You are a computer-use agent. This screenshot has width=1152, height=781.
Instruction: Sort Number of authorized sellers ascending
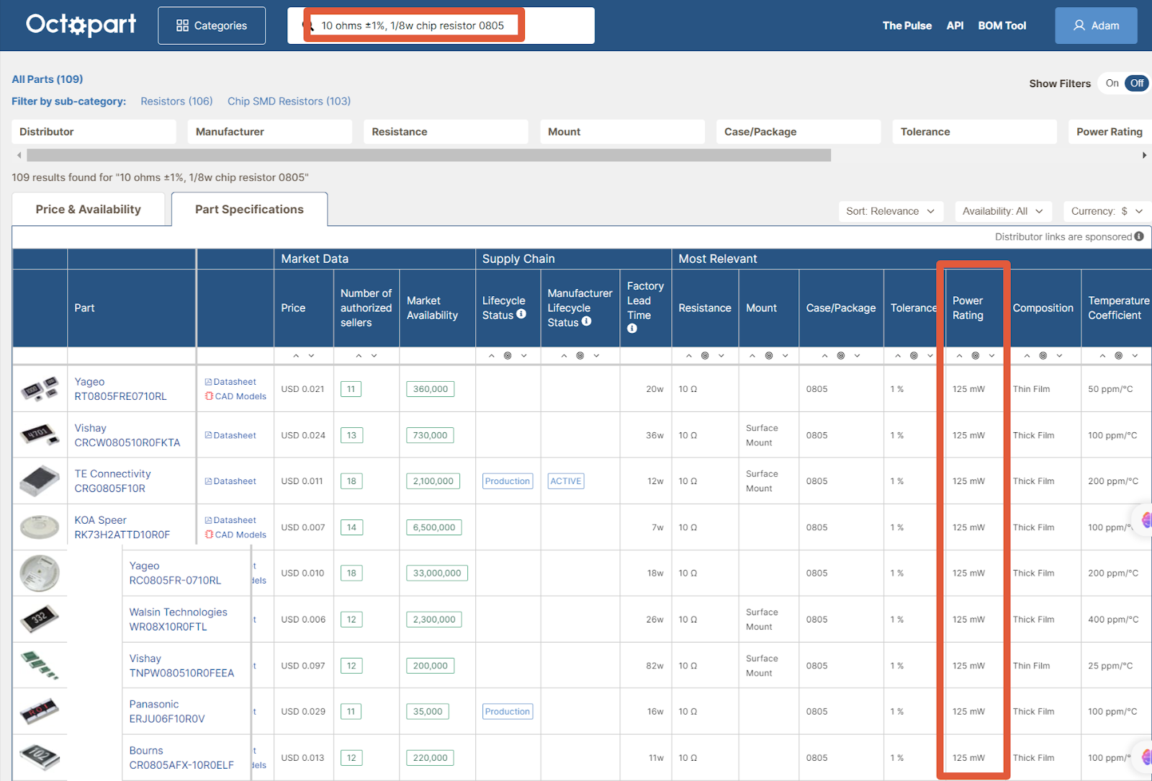(x=359, y=356)
